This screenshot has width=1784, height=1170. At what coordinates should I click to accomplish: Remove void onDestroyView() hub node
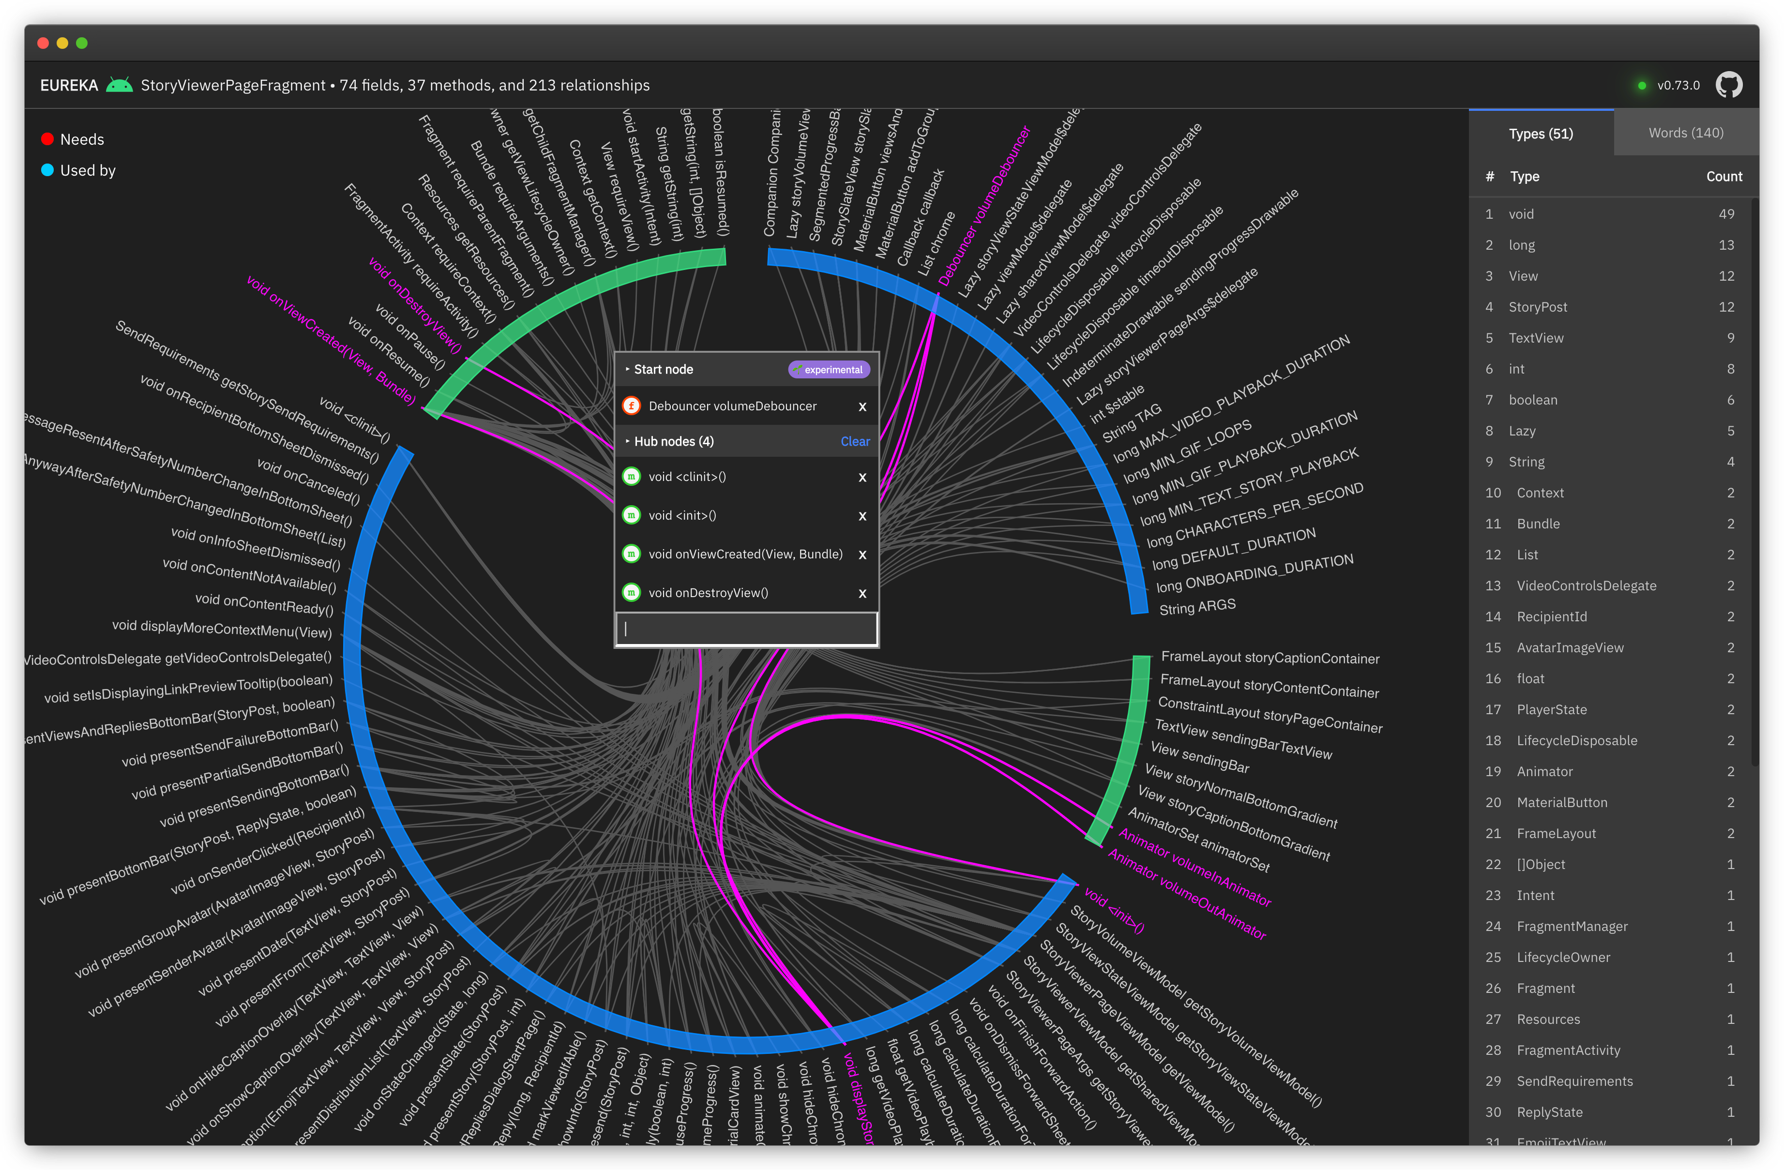[x=862, y=594]
